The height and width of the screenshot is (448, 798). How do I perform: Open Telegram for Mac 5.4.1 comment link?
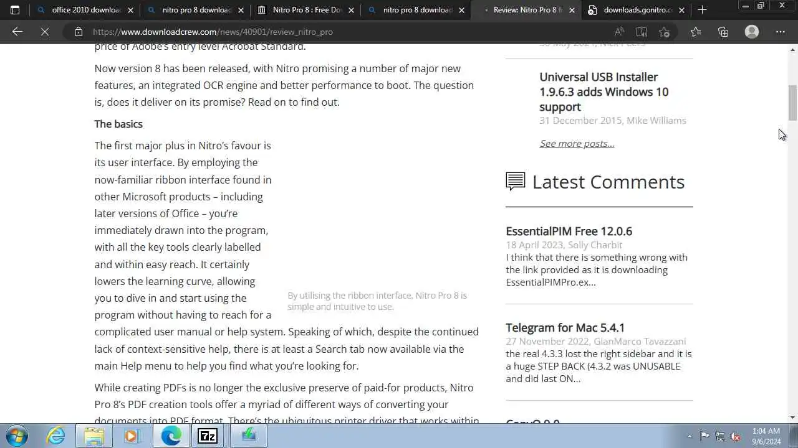point(565,327)
